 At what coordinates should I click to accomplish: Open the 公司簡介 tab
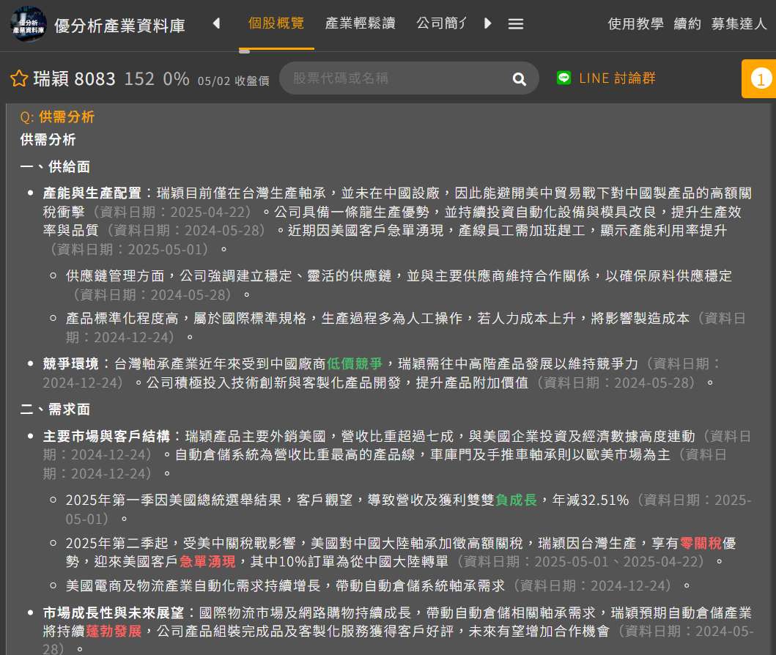click(441, 23)
